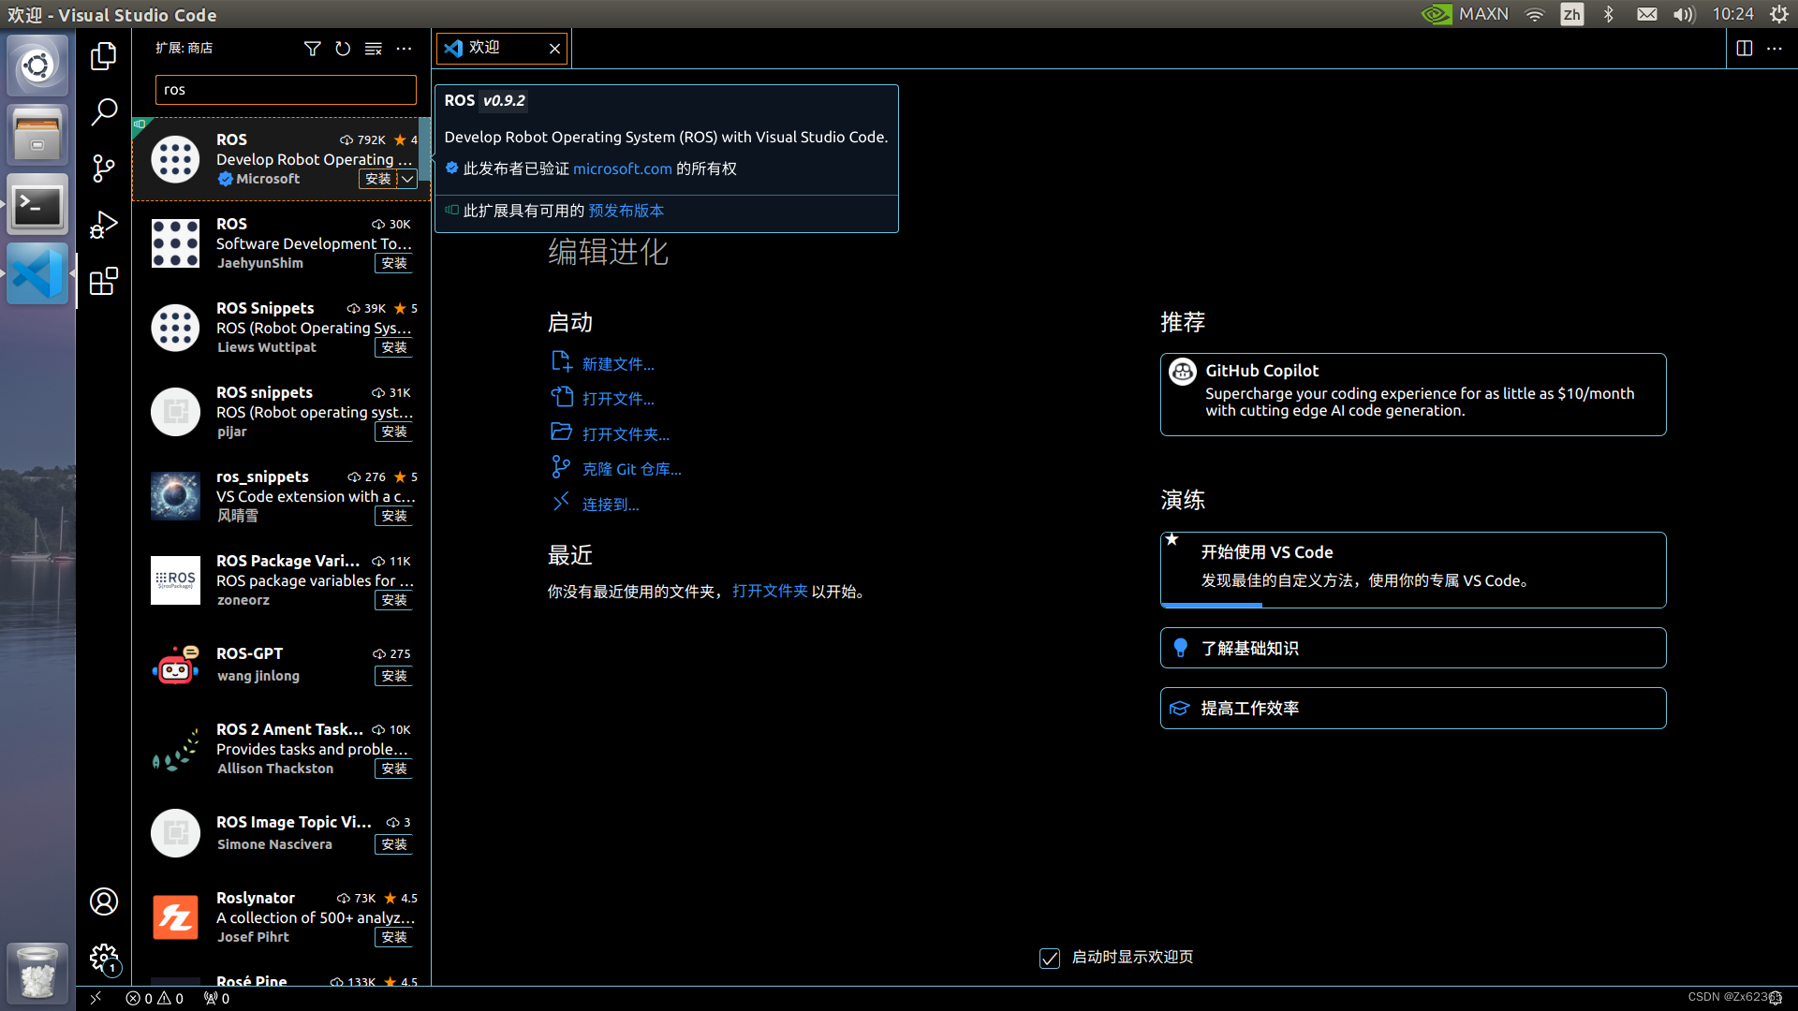The height and width of the screenshot is (1011, 1798).
Task: Click the 新建文件 new file link
Action: click(618, 364)
